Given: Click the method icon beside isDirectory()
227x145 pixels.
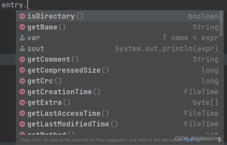Looking at the screenshot, I should point(22,16).
